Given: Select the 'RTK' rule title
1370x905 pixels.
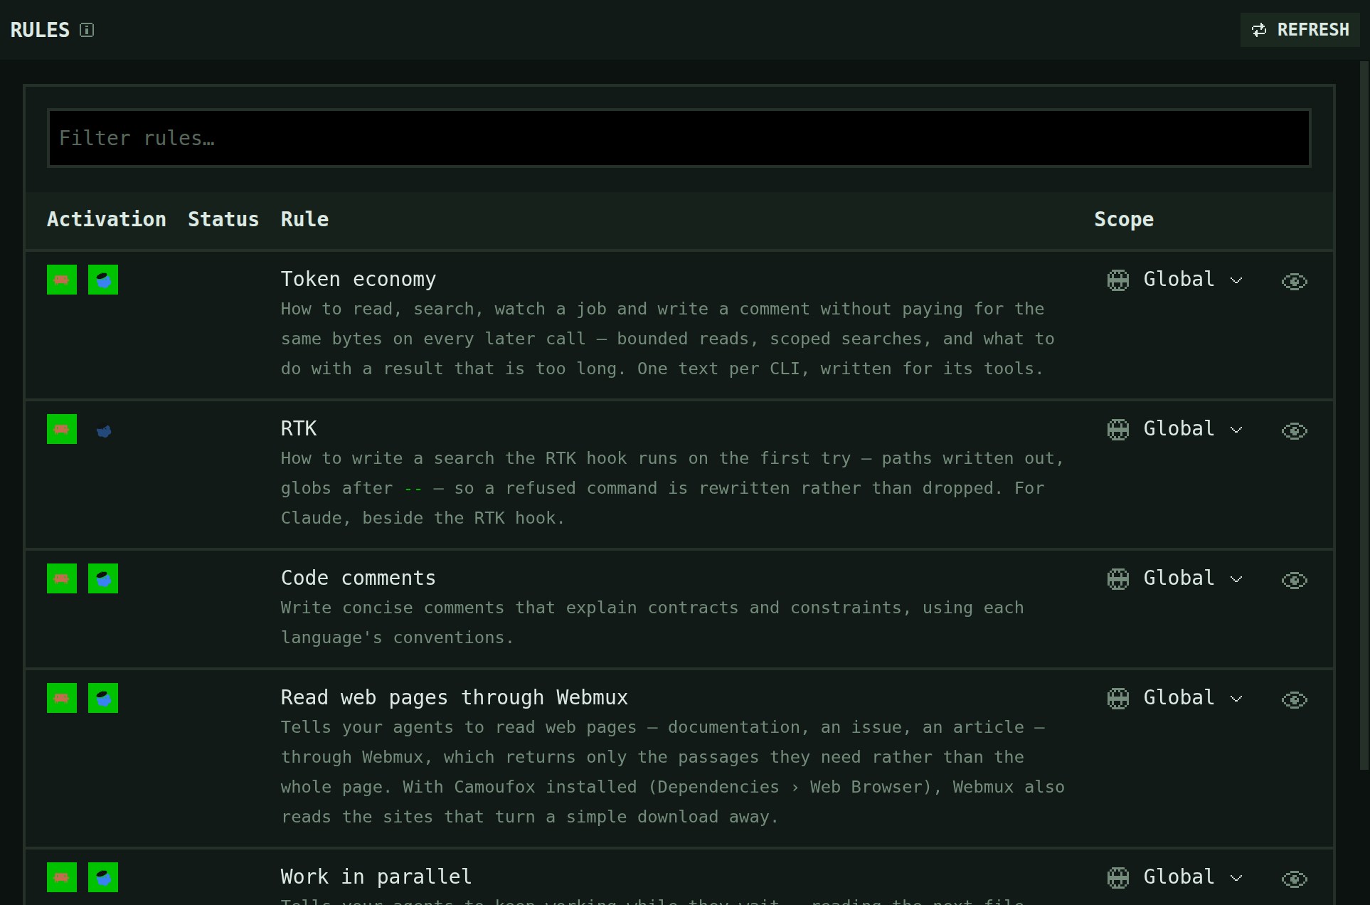Looking at the screenshot, I should (x=299, y=428).
